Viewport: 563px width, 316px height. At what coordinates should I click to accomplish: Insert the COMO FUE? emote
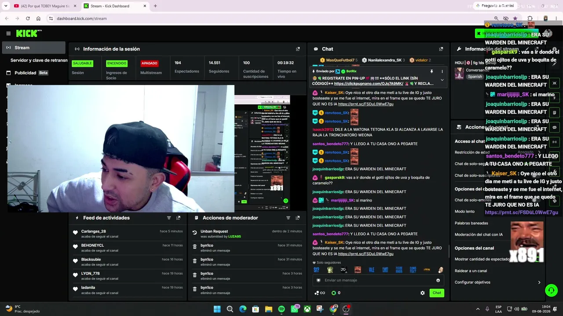413,270
